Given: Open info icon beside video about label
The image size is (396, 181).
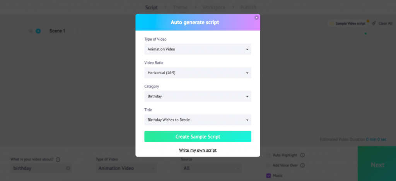Looking at the screenshot, I should (58, 160).
